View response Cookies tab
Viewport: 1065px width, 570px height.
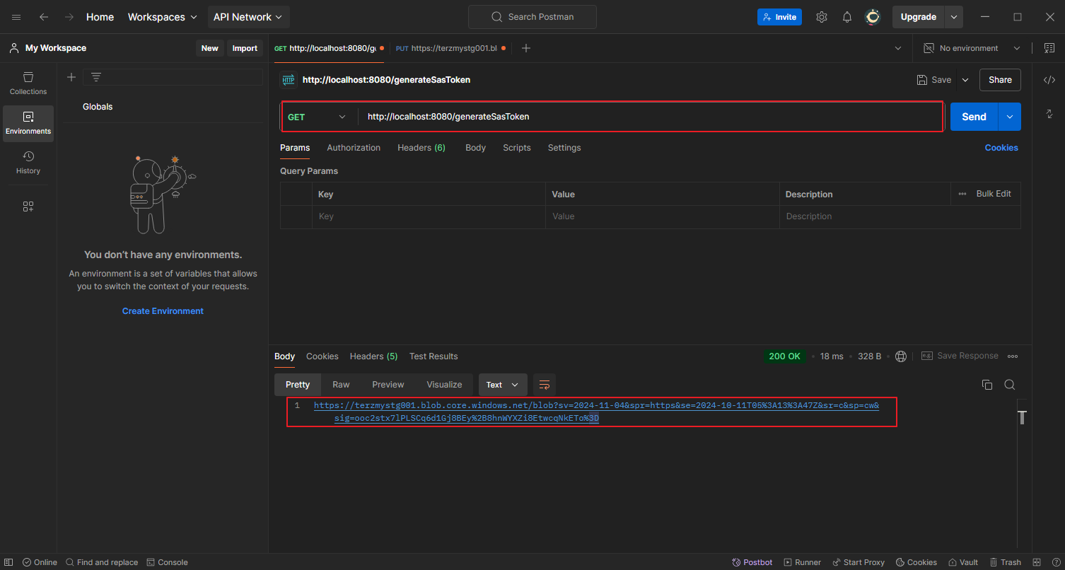click(x=322, y=356)
